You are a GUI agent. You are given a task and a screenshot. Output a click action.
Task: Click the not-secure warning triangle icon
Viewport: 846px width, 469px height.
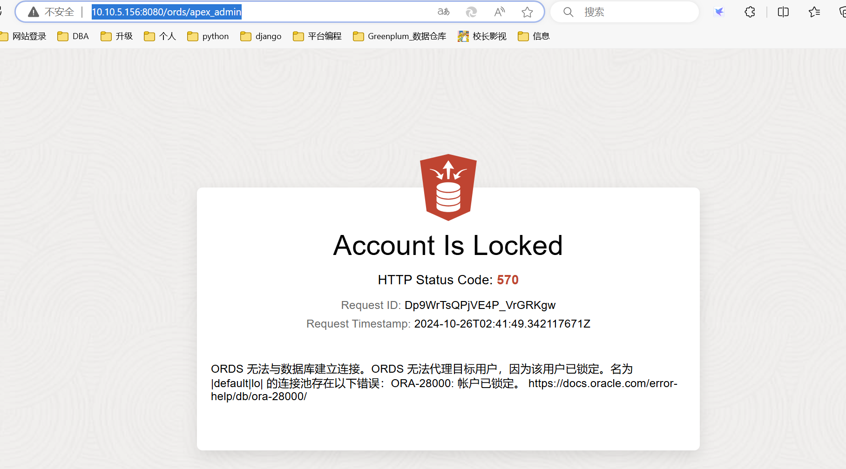pos(34,12)
